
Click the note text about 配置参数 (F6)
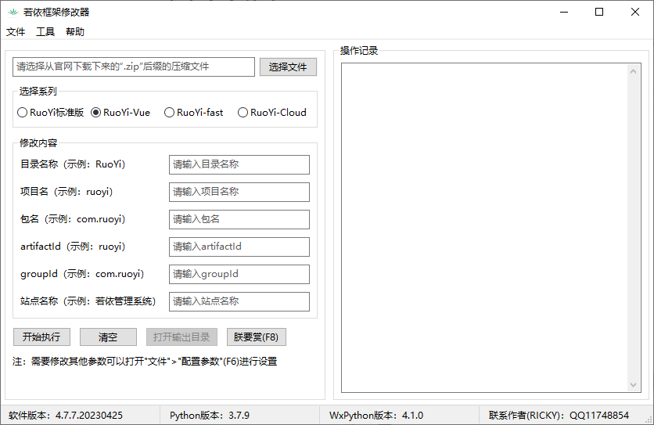[x=145, y=362]
